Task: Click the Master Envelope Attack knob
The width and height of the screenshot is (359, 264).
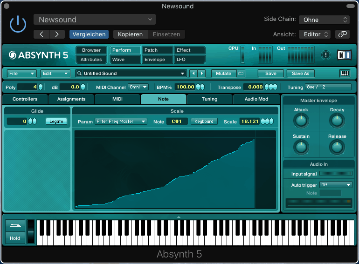Action: point(301,121)
